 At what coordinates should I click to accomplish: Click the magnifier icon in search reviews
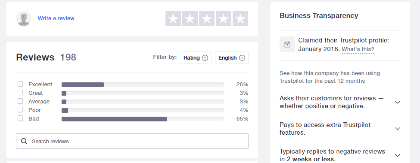click(x=24, y=142)
